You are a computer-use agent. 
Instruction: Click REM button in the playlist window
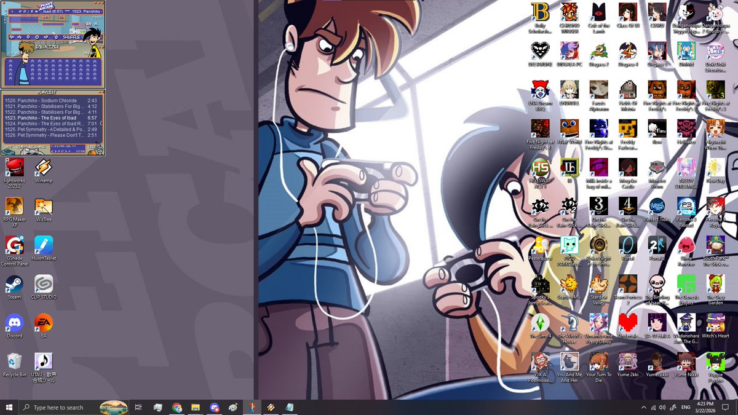tap(20, 147)
